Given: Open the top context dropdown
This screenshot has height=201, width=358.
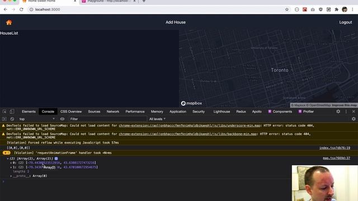Looking at the screenshot, I should tap(36, 119).
